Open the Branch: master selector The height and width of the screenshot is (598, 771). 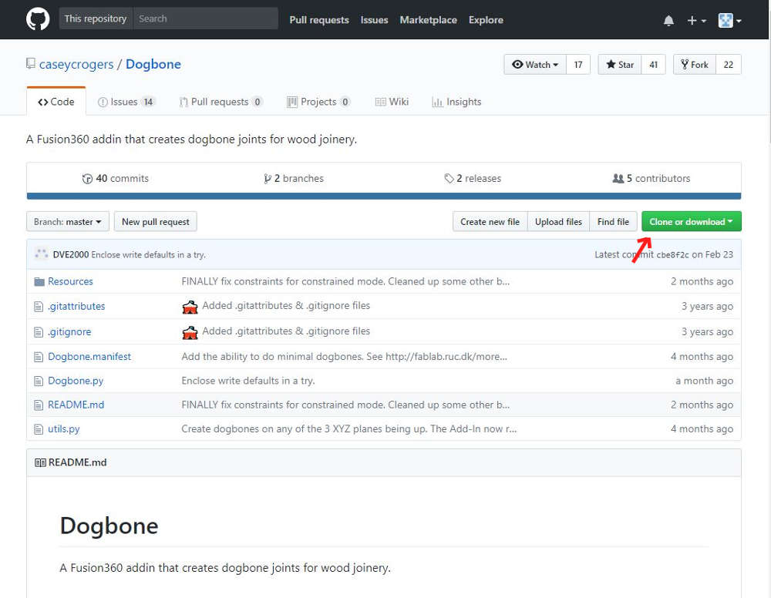click(68, 222)
